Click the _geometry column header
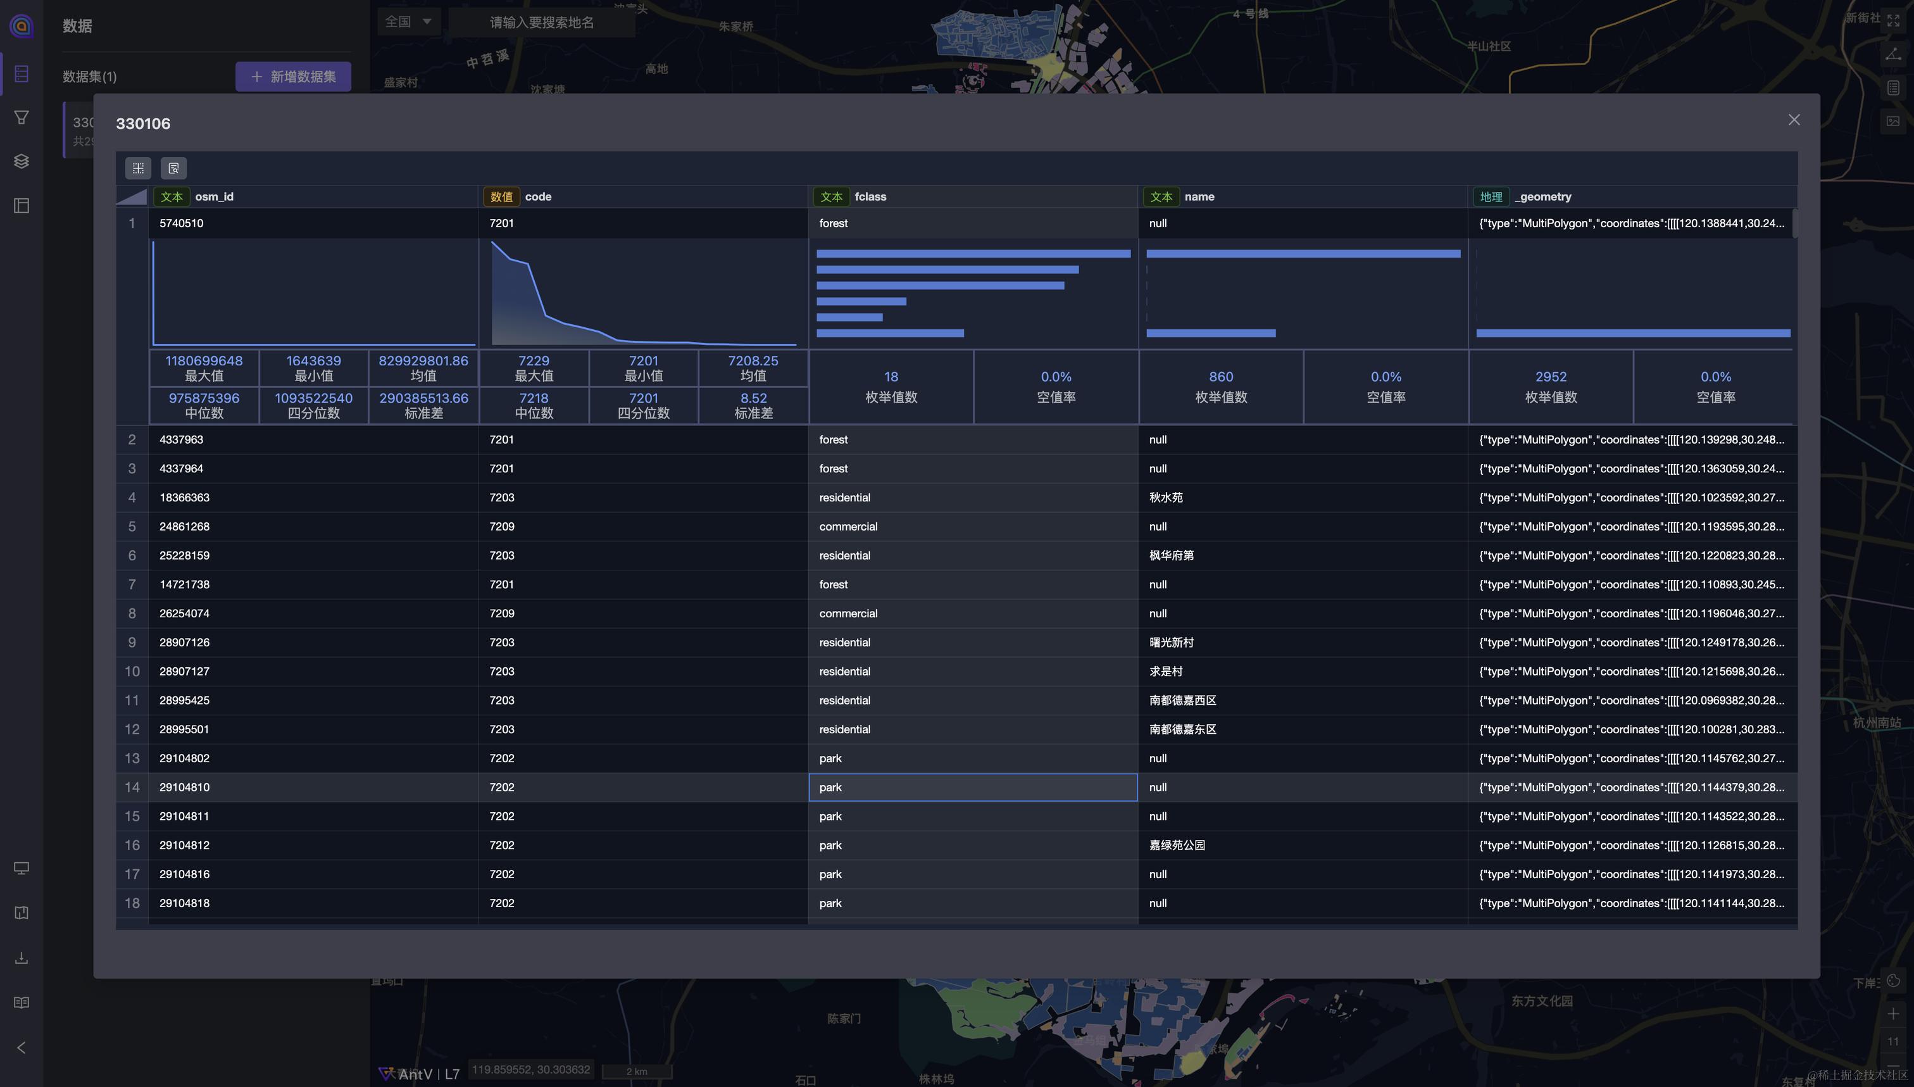1914x1087 pixels. click(x=1544, y=196)
